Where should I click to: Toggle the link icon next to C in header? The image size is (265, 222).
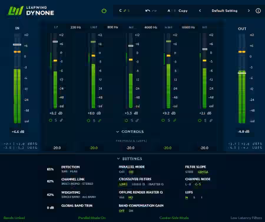pyautogui.click(x=125, y=11)
